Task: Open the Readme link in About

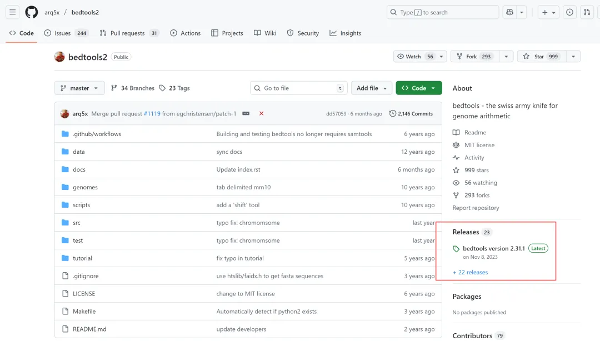Action: [469, 132]
